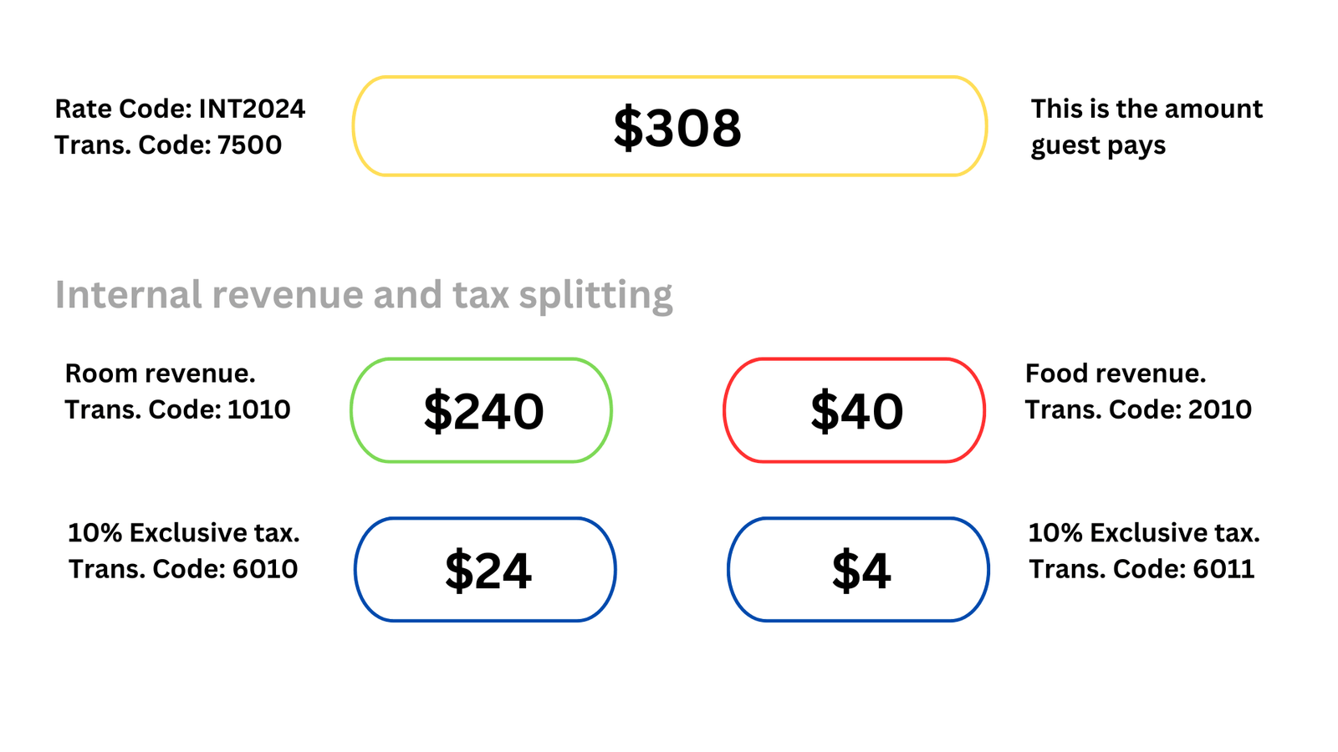Click the 'Rate Code: INT2024' text
Image resolution: width=1338 pixels, height=752 pixels.
click(x=180, y=109)
